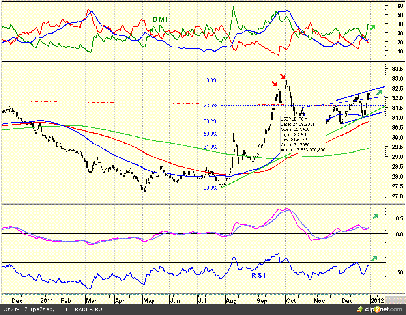Click the green arrow in the DMI panel
Viewport: 406px width, 315px height.
tap(373, 27)
